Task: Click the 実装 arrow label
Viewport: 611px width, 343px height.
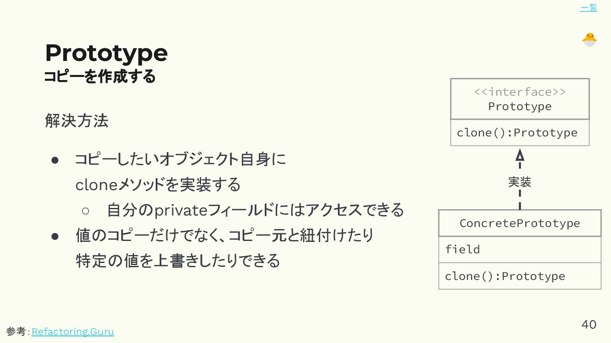Action: [x=520, y=183]
